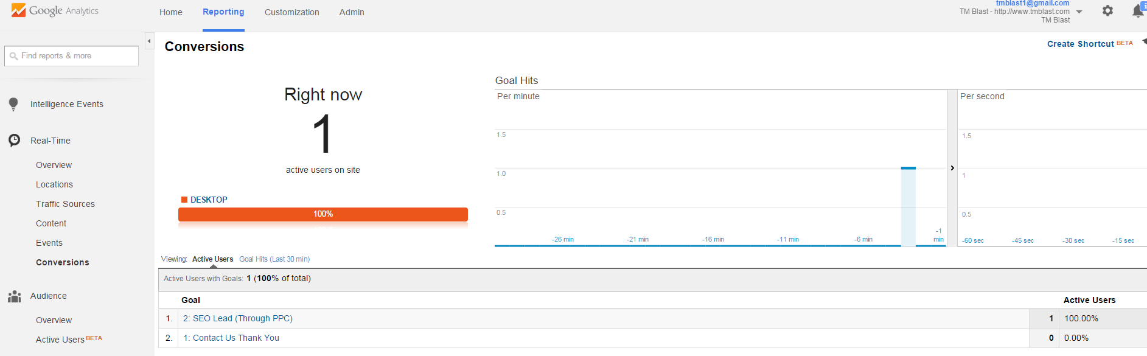1147x356 pixels.
Task: Open the settings gear icon
Action: click(x=1107, y=10)
